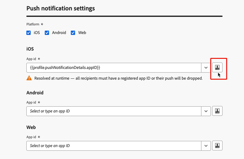
Task: Toggle the Web platform checkbox
Action: (73, 33)
